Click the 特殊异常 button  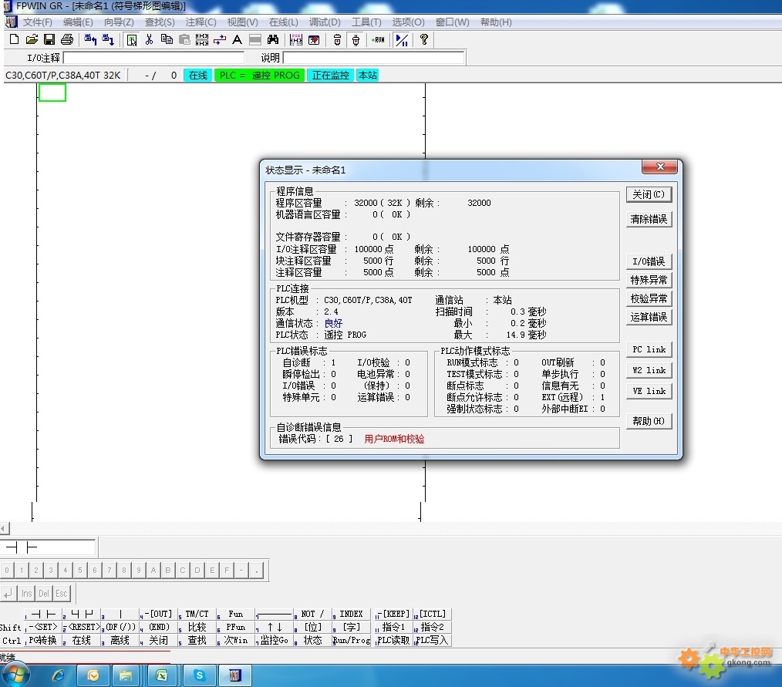click(x=649, y=280)
